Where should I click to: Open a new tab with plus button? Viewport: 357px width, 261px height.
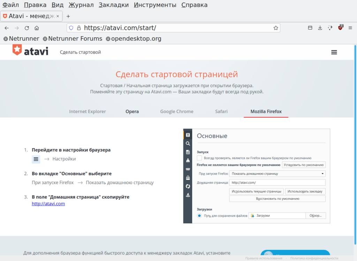68,16
